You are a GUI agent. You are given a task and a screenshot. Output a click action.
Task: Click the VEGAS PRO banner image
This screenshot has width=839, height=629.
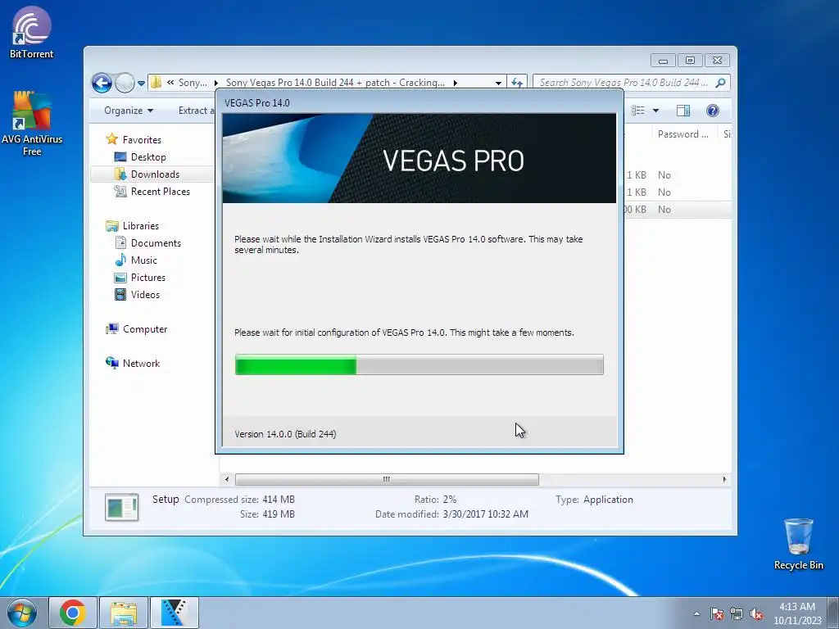pyautogui.click(x=419, y=158)
